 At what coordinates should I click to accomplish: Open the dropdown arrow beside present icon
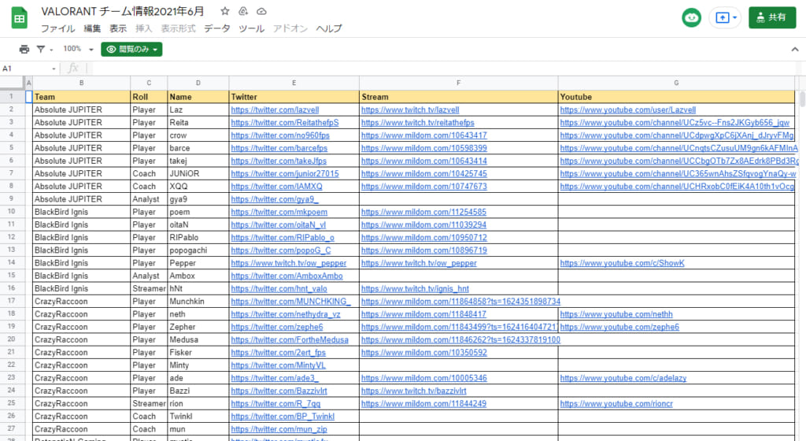click(x=734, y=18)
